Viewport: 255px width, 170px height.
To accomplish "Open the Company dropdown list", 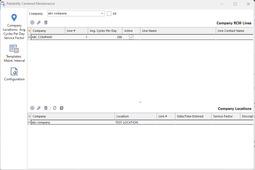I will pos(102,13).
